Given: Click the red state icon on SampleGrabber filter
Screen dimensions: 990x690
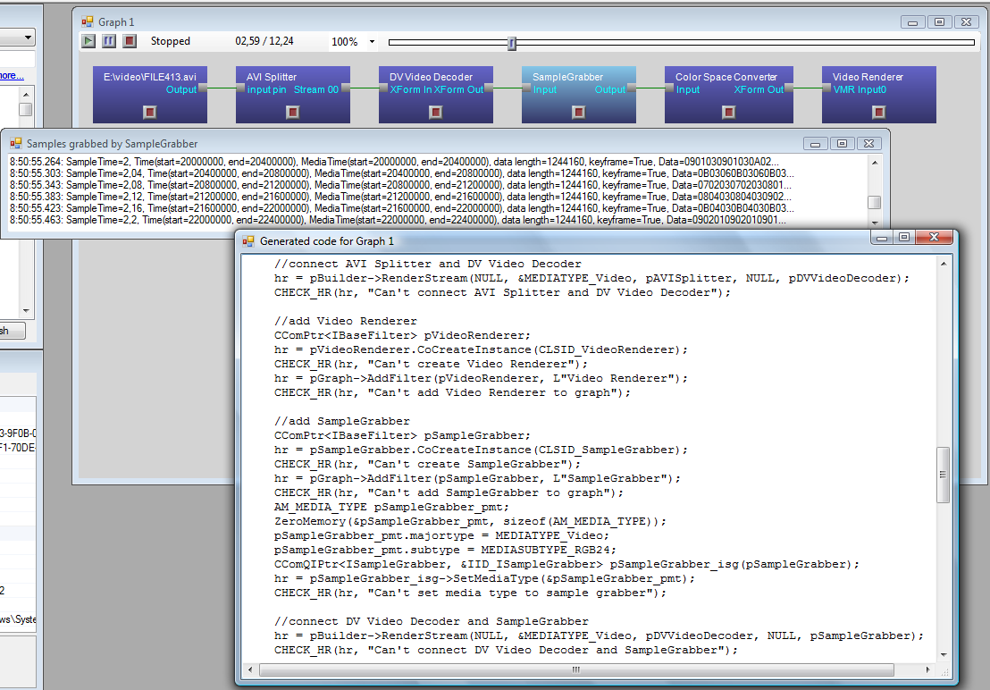Looking at the screenshot, I should click(578, 113).
